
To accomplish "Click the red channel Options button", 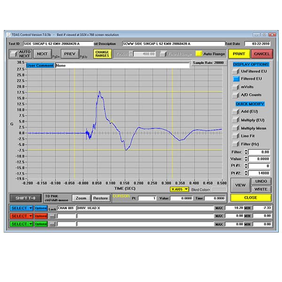I will click(41, 216).
